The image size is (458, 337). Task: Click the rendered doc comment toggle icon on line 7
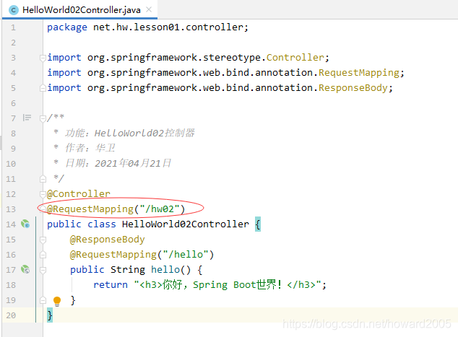pyautogui.click(x=27, y=118)
